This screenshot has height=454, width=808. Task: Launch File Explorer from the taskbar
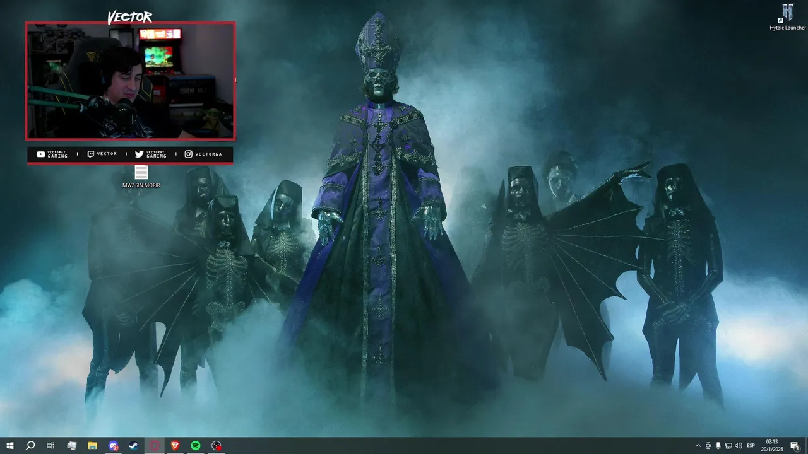92,446
